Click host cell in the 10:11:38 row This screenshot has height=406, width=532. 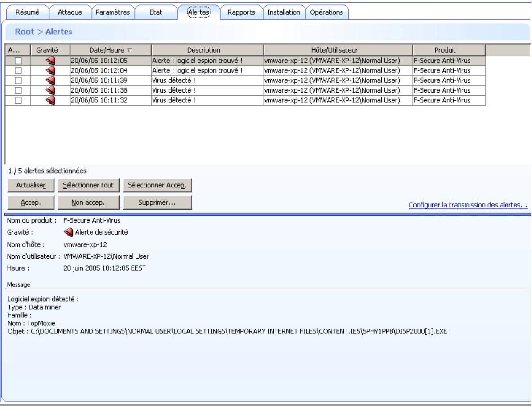[x=338, y=90]
